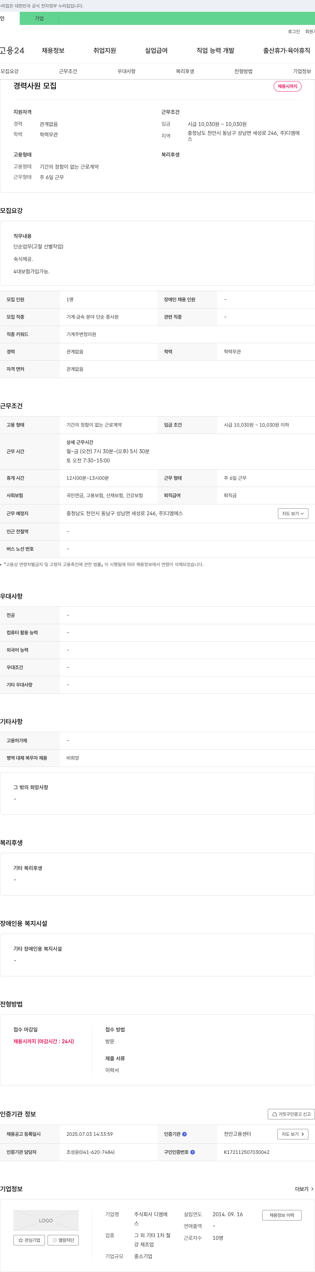Open 채용정보 이력 button
Image resolution: width=315 pixels, height=1272 pixels.
coord(282,1215)
